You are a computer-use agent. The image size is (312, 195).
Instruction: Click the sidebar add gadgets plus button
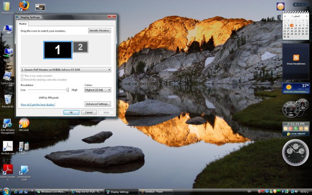(x=296, y=5)
